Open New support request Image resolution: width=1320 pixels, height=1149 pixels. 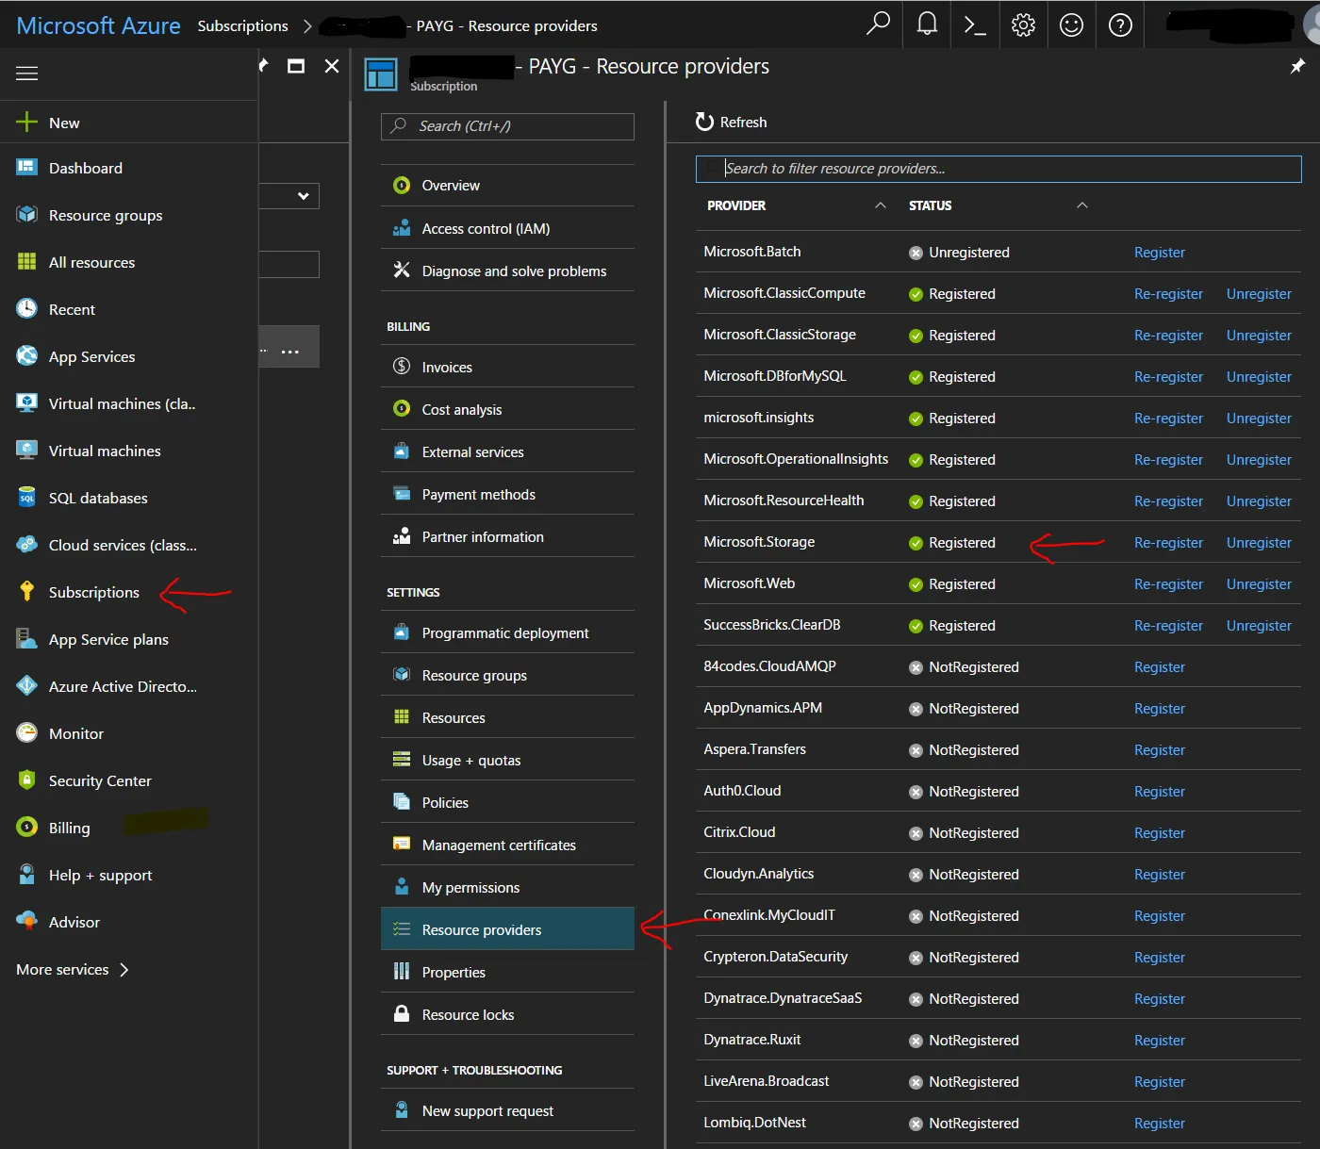(507, 1110)
